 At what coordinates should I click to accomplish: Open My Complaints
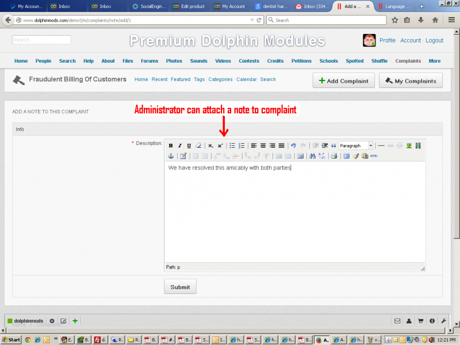411,80
